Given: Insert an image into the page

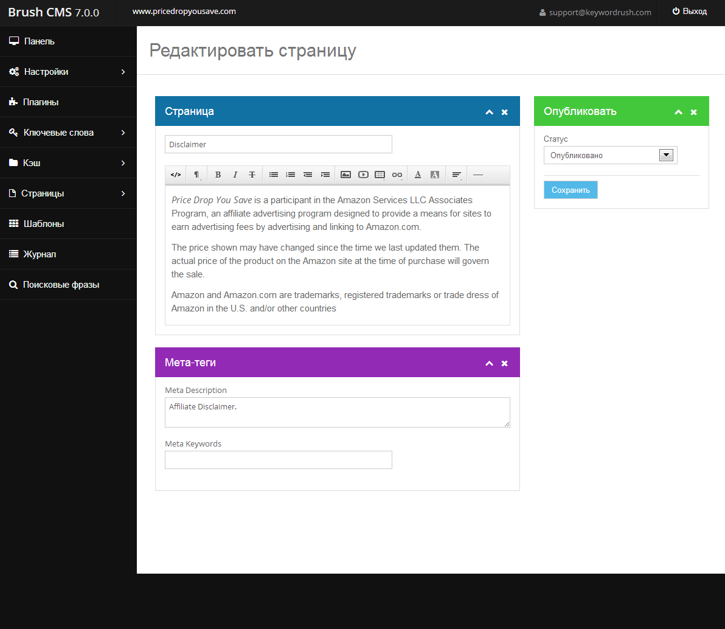Looking at the screenshot, I should [345, 175].
